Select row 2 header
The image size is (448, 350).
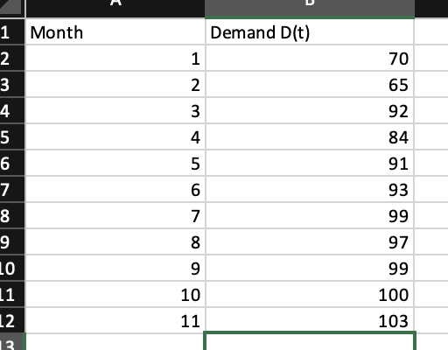pyautogui.click(x=12, y=59)
